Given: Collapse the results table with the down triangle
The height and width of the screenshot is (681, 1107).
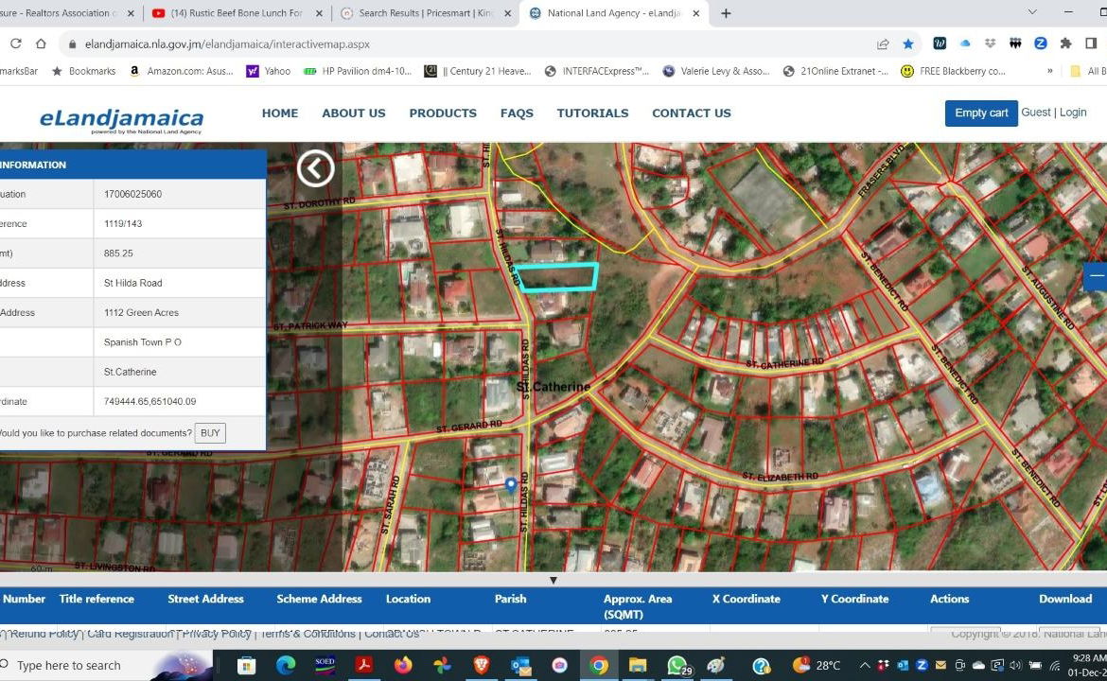Looking at the screenshot, I should (553, 580).
